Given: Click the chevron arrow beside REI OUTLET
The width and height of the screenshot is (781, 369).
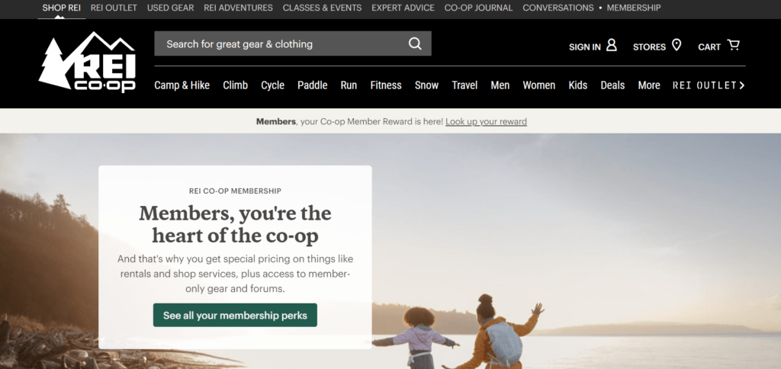Looking at the screenshot, I should 741,85.
